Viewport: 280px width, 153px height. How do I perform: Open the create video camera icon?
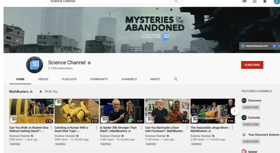coord(244,1)
